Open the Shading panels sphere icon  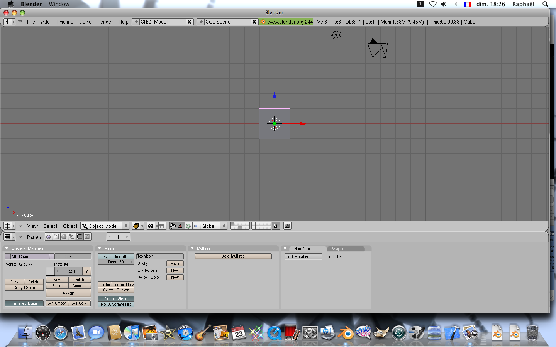coord(64,237)
